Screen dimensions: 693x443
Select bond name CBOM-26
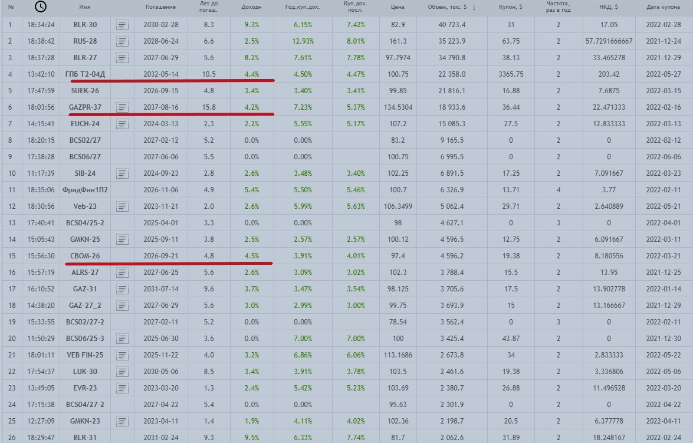85,256
